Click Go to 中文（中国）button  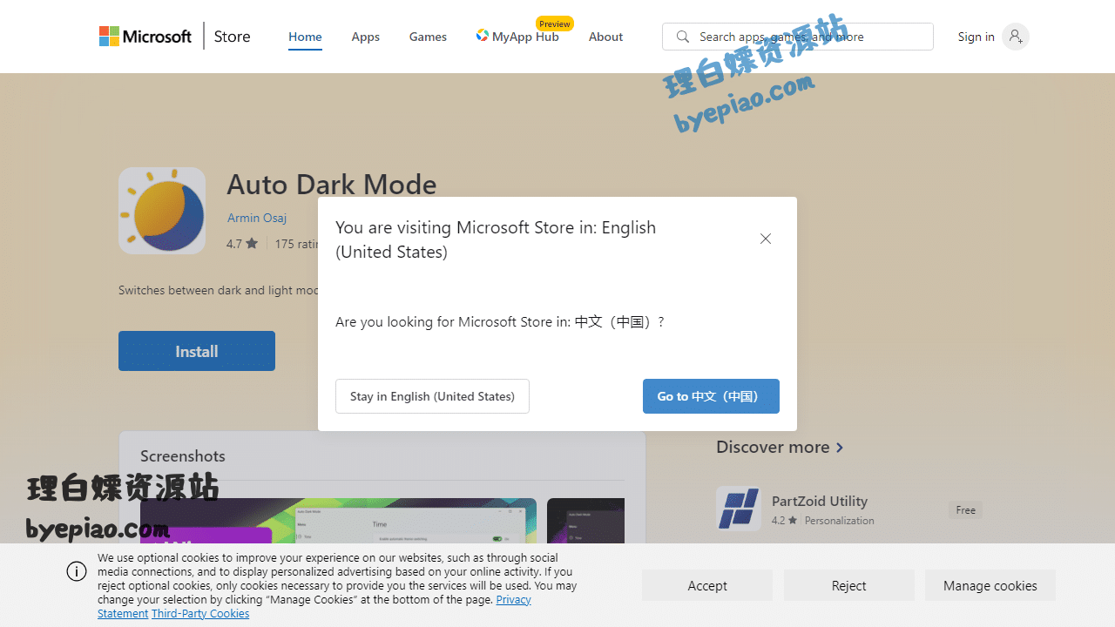click(x=711, y=396)
